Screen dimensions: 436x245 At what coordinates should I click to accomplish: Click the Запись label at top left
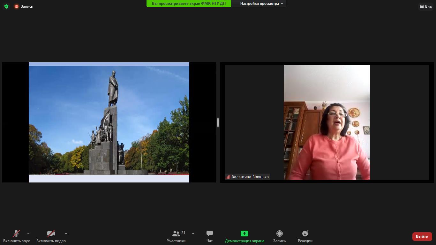pos(27,6)
